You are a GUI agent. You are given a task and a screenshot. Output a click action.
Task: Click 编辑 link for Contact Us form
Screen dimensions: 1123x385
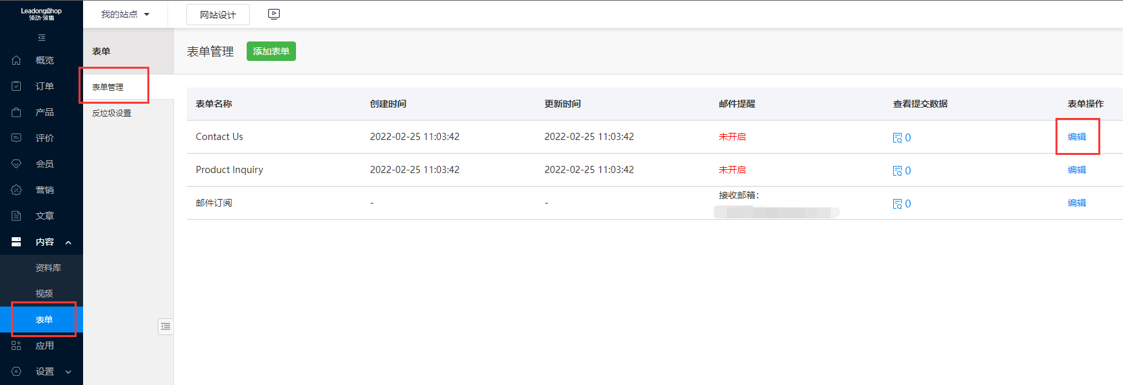point(1077,137)
